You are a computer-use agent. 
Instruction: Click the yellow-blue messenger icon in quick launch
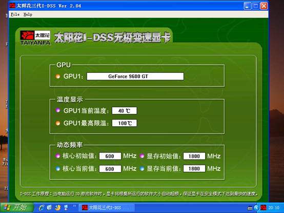point(58,207)
